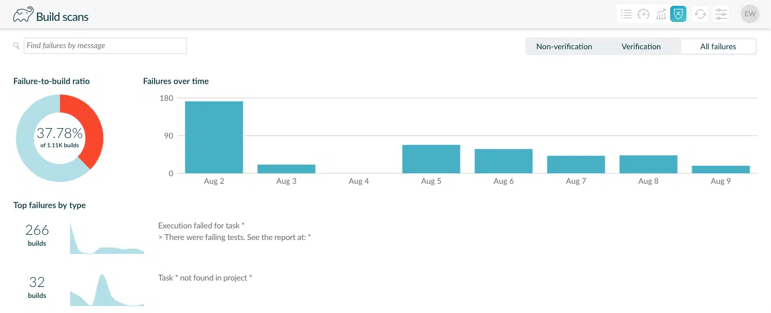Click the Gradle elephant logo
Image resolution: width=771 pixels, height=313 pixels.
[x=23, y=15]
